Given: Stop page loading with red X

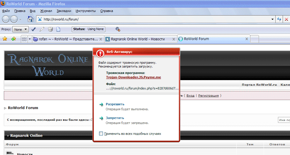Looking at the screenshot, I should pyautogui.click(x=286, y=19).
